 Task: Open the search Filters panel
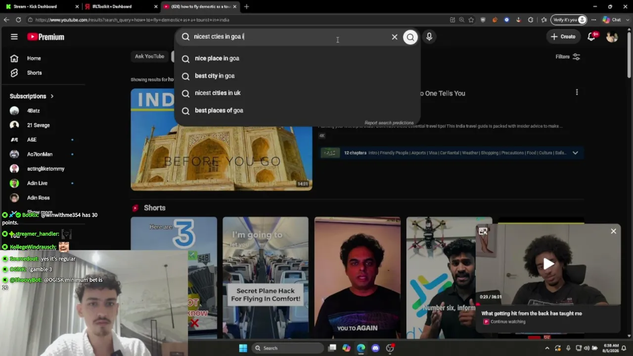[x=568, y=57]
